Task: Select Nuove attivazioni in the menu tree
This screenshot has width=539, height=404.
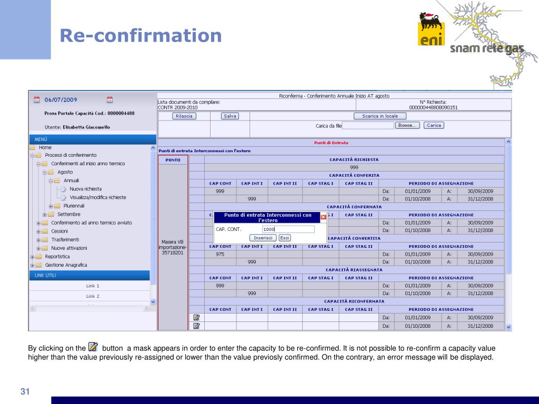Action: tap(69, 248)
